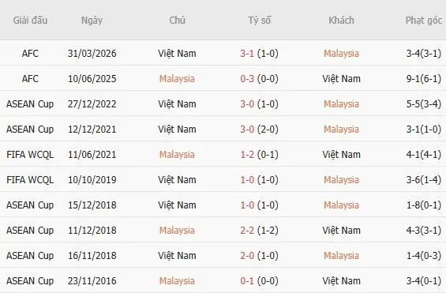Screen dimensions: 446x293
Task: Click the 3-1 score of the 31/03/2026 match
Action: pos(247,54)
